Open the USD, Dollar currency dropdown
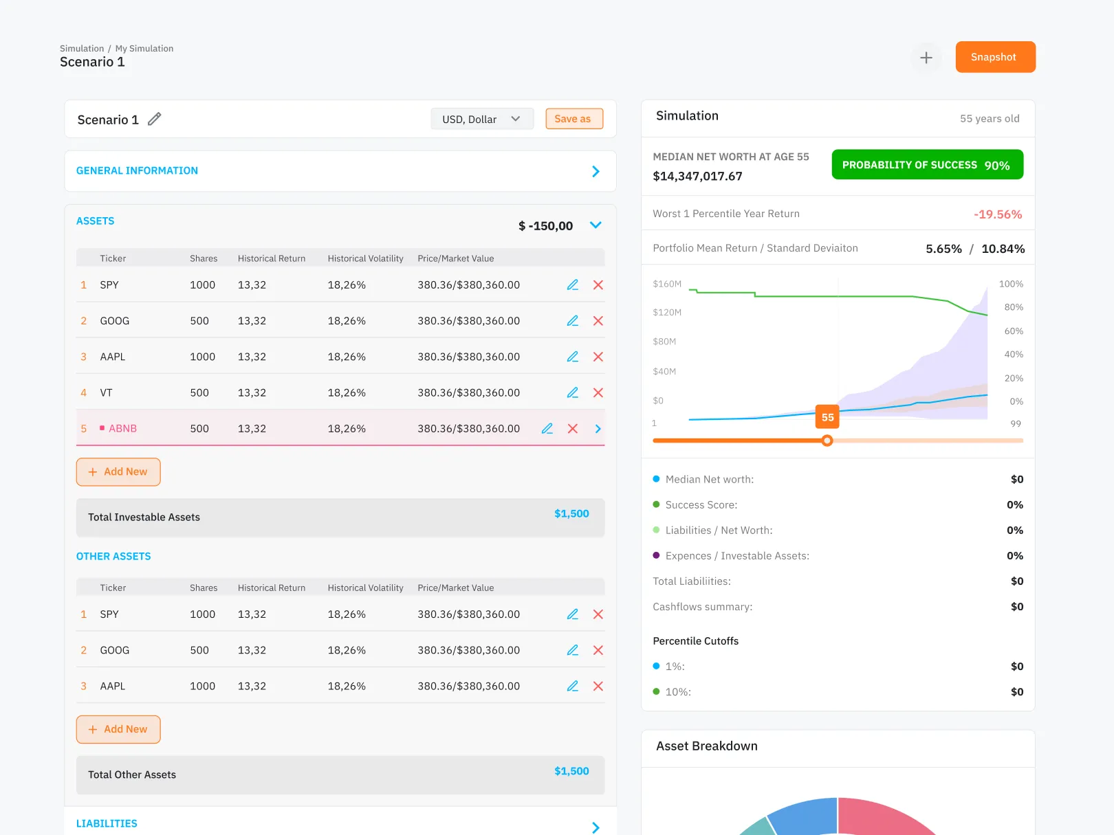1114x835 pixels. [481, 118]
